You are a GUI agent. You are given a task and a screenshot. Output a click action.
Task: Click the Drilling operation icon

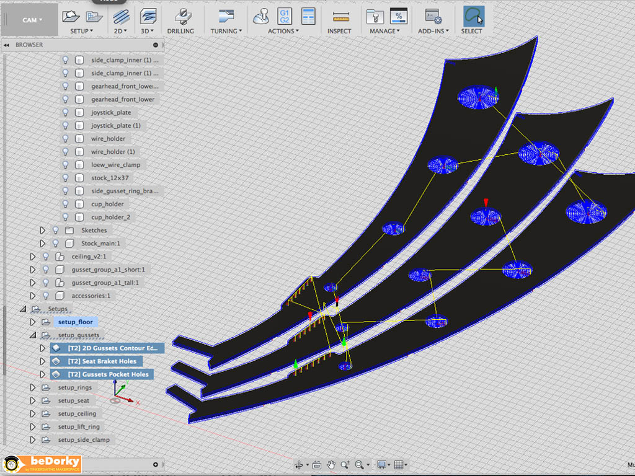coord(183,17)
